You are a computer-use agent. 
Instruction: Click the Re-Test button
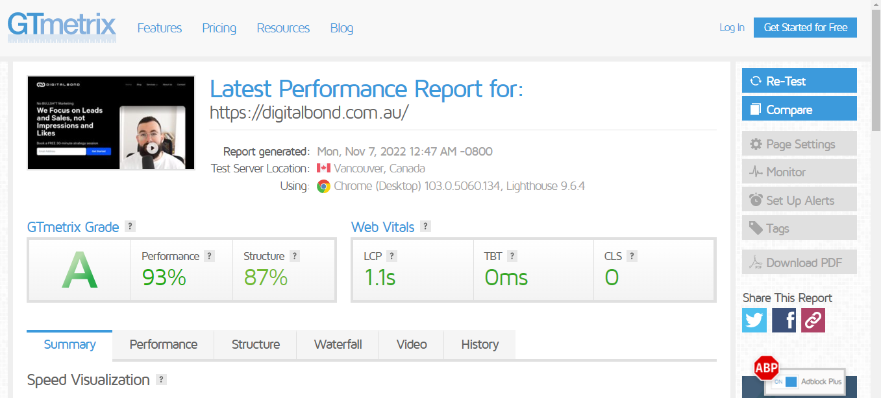pyautogui.click(x=799, y=81)
